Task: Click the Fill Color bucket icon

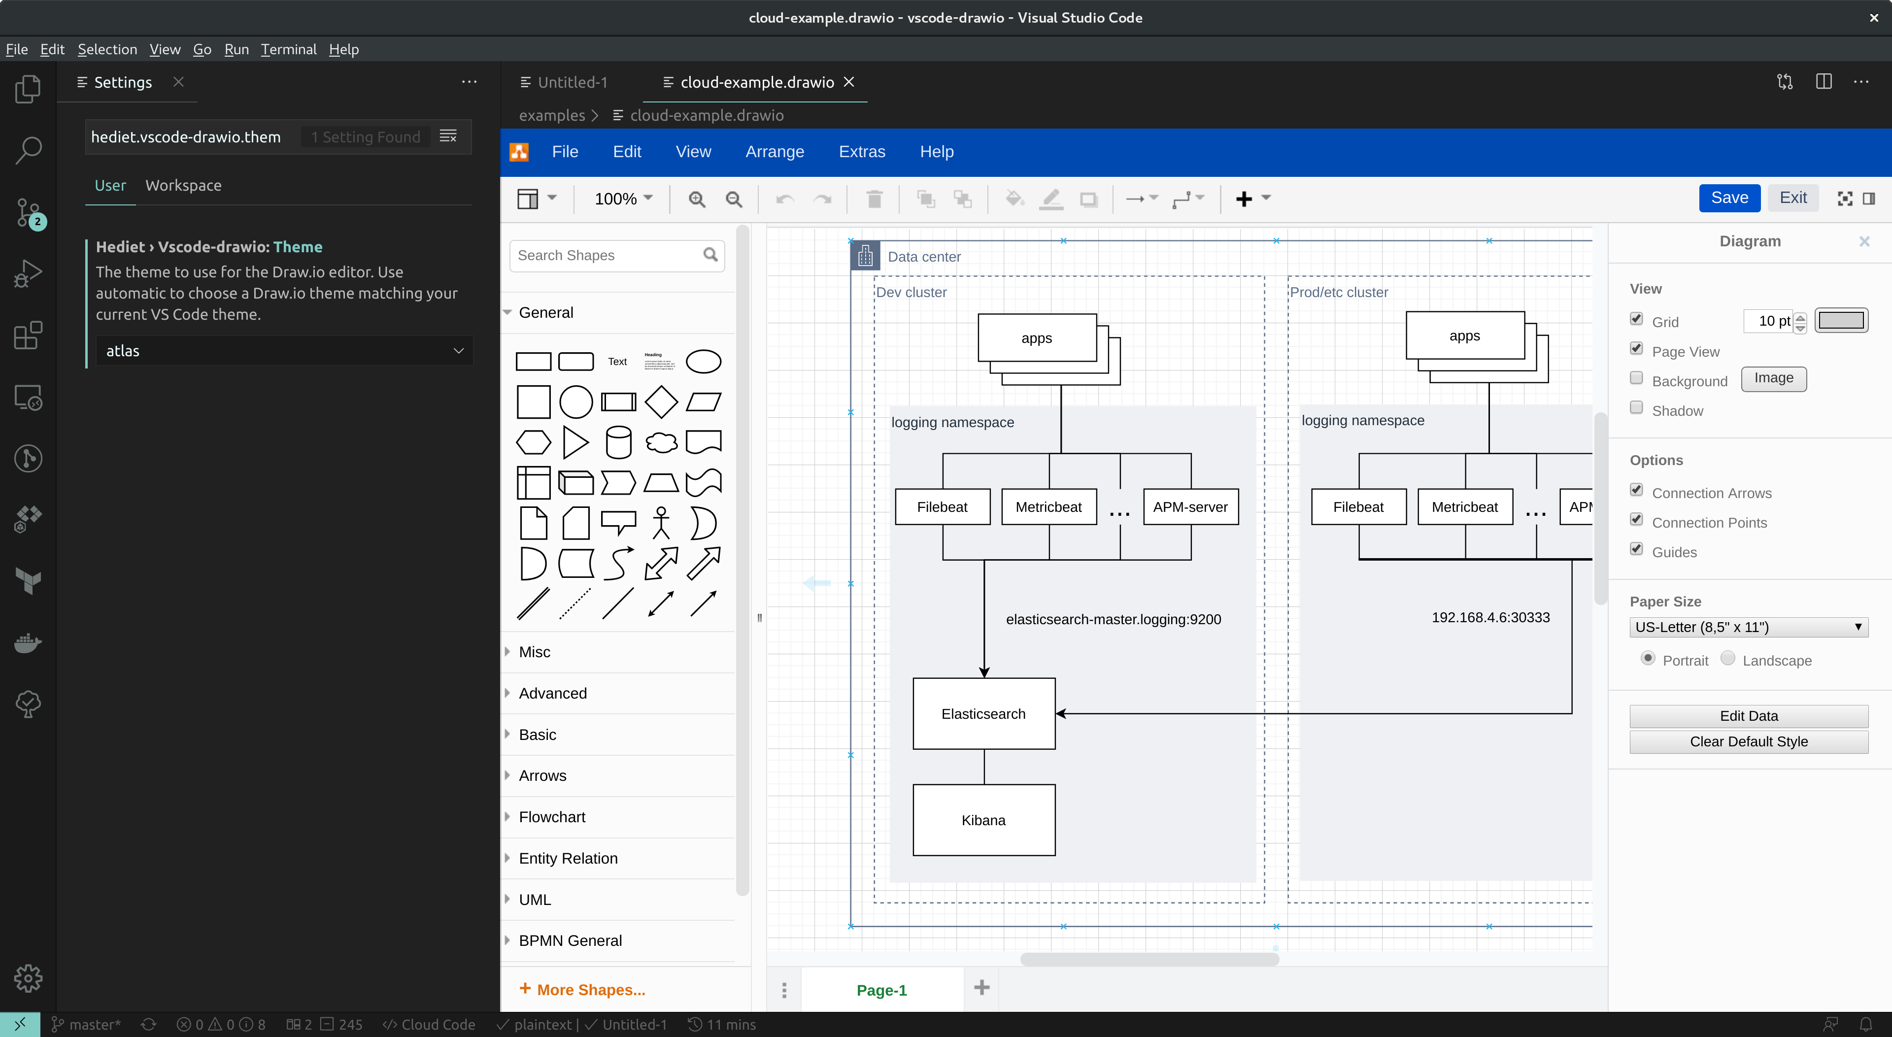Action: coord(1014,199)
